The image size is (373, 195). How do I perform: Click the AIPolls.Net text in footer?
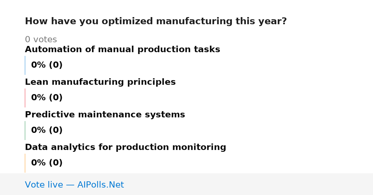tap(100, 185)
